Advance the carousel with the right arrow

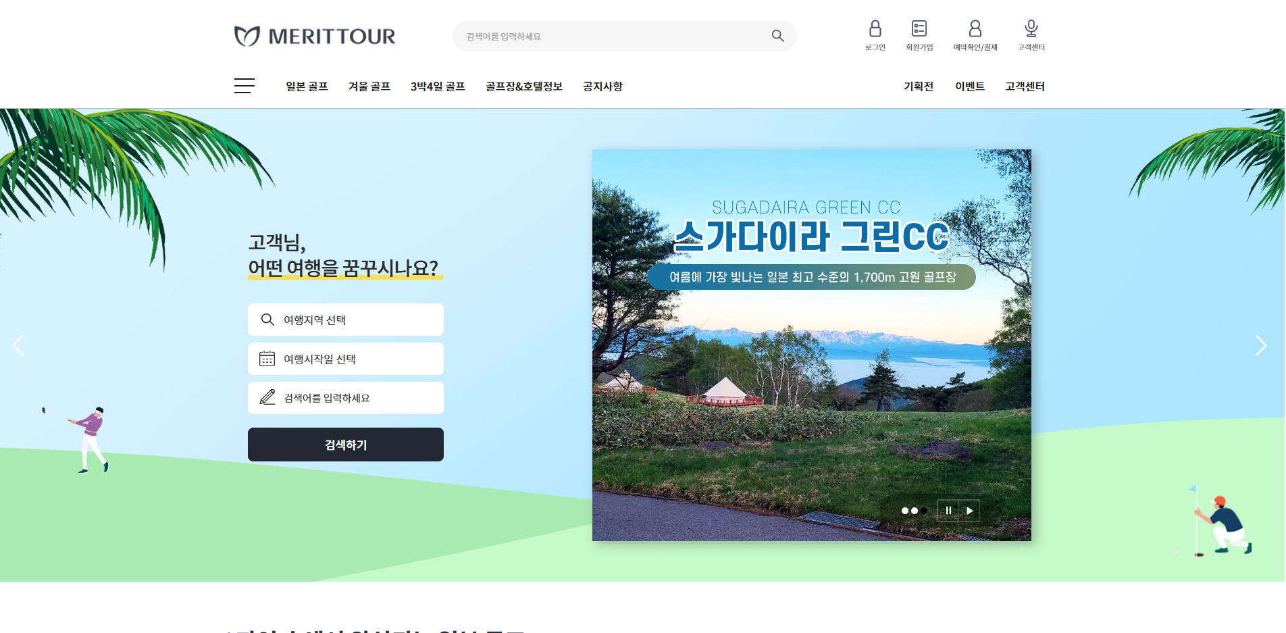point(1260,345)
